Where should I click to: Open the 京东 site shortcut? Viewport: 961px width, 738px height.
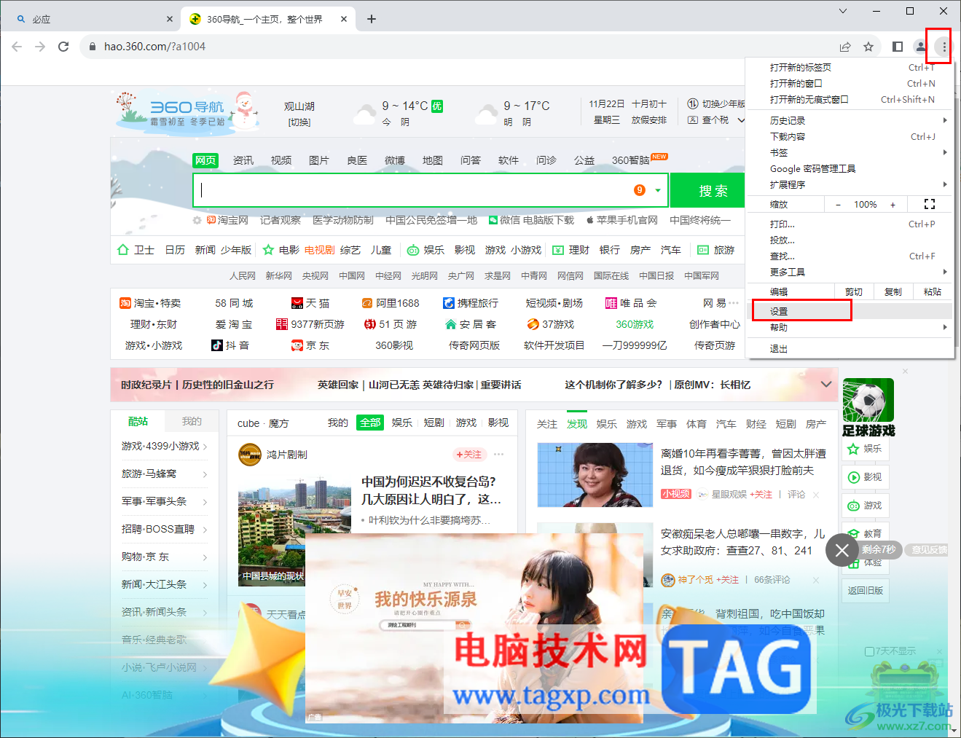pos(310,345)
